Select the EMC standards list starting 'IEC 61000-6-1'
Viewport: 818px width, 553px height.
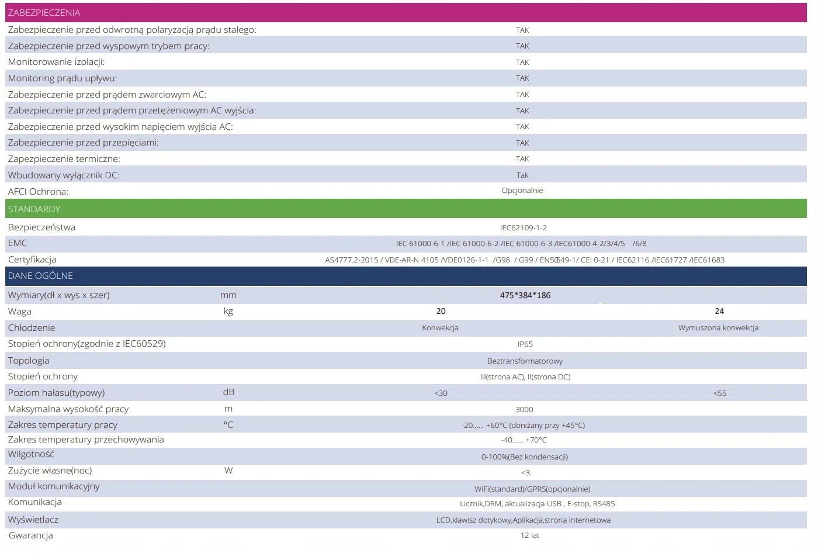click(x=521, y=244)
